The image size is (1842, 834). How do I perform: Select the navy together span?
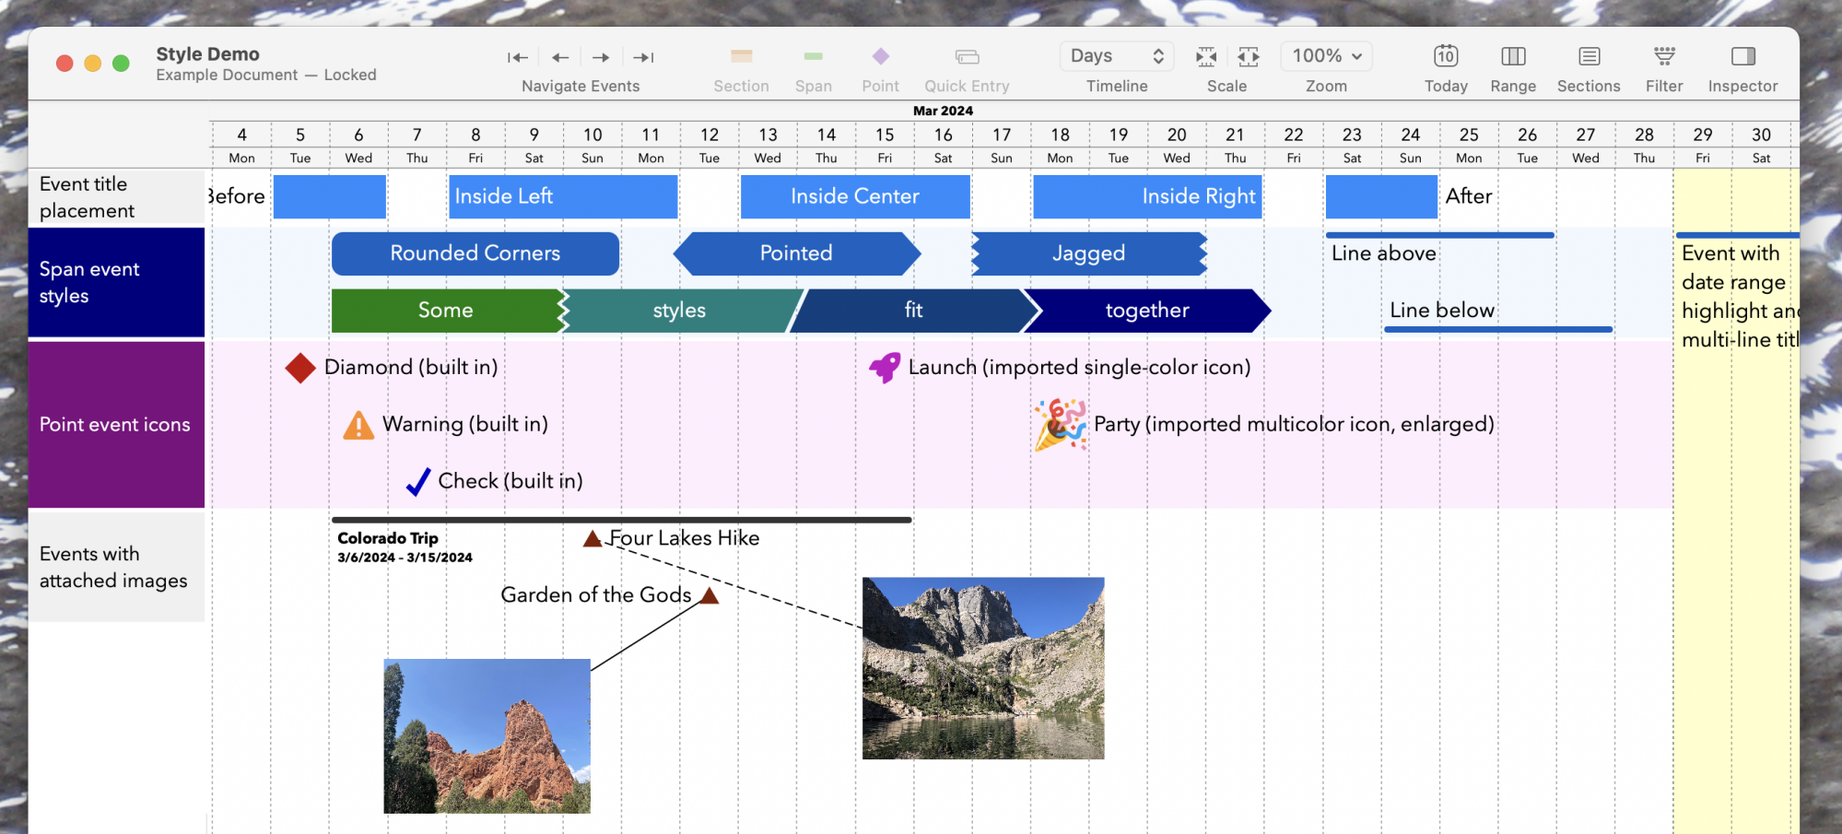1147,311
